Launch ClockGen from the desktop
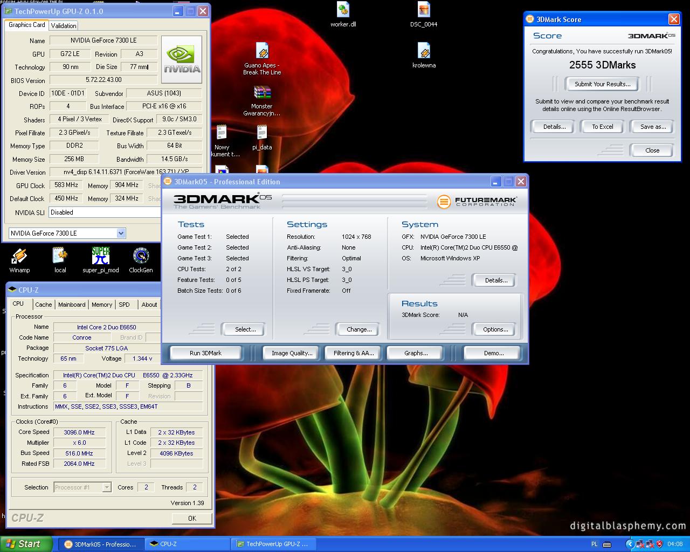This screenshot has height=552, width=690. [141, 260]
